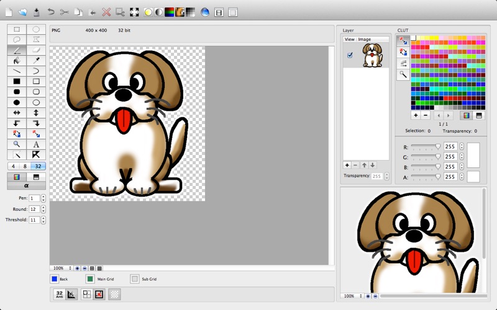Click the blue Back color swatch
This screenshot has height=310, width=497.
point(54,279)
